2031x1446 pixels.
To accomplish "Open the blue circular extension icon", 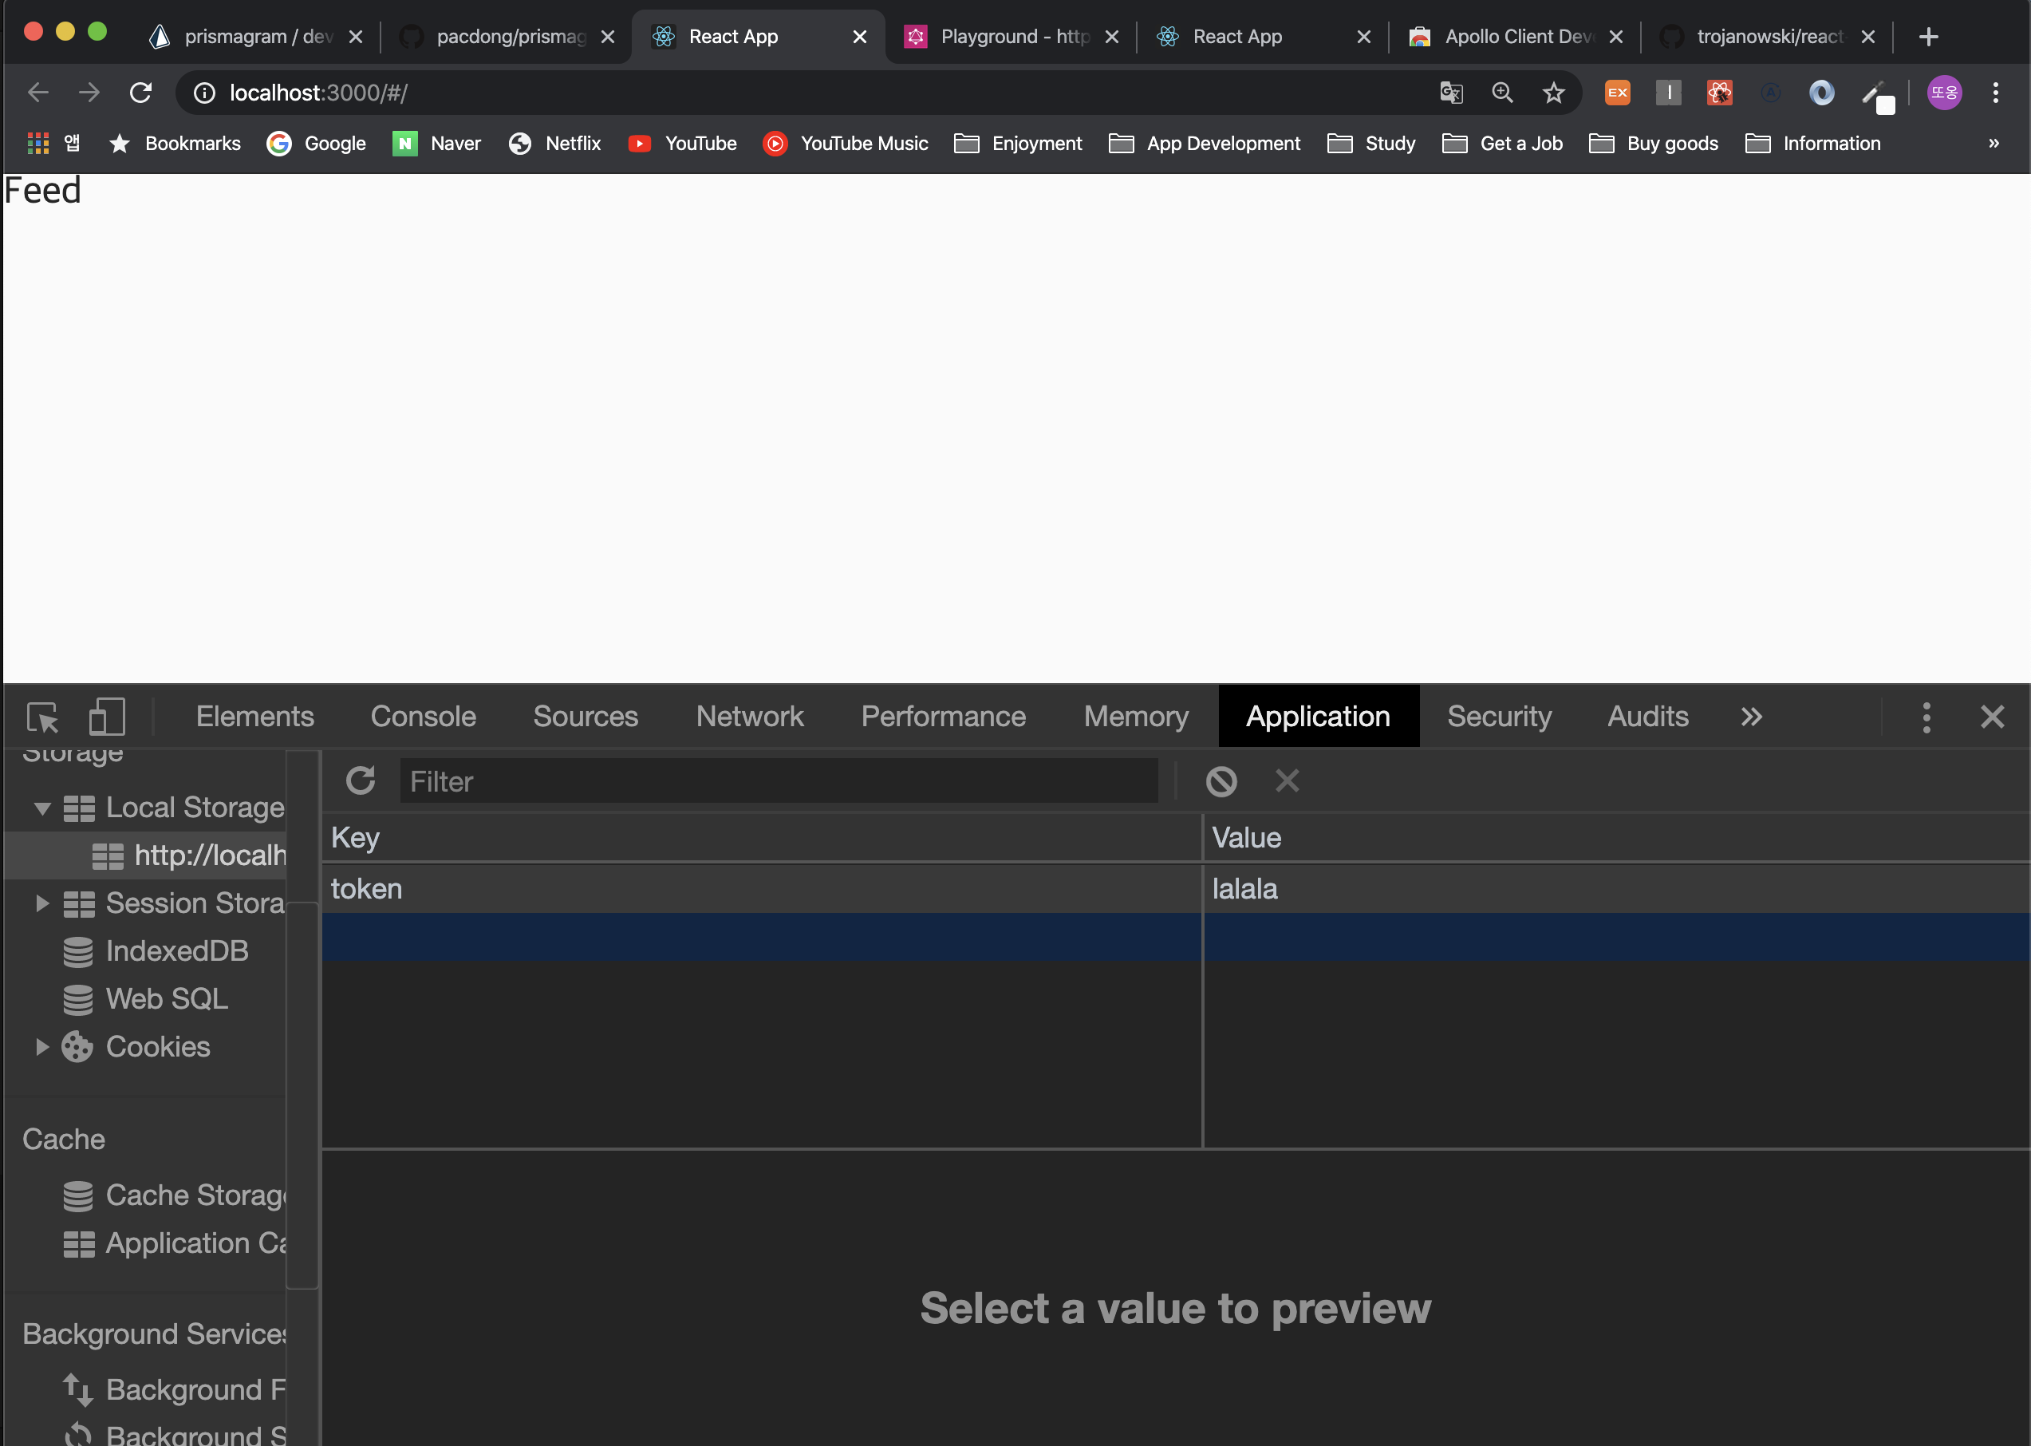I will pyautogui.click(x=1821, y=93).
